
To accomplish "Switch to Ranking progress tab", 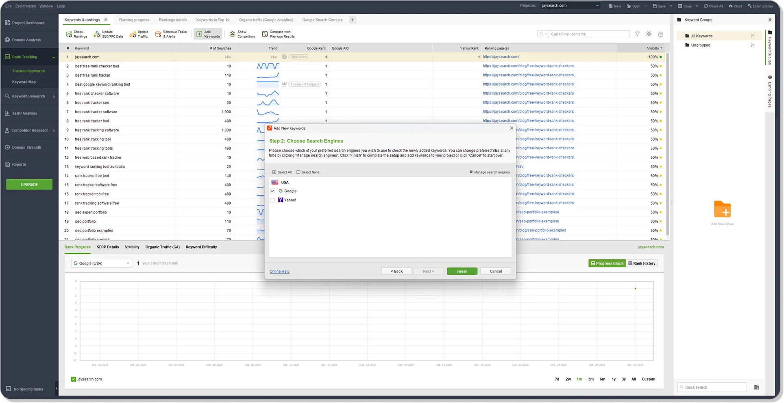I will [x=134, y=20].
